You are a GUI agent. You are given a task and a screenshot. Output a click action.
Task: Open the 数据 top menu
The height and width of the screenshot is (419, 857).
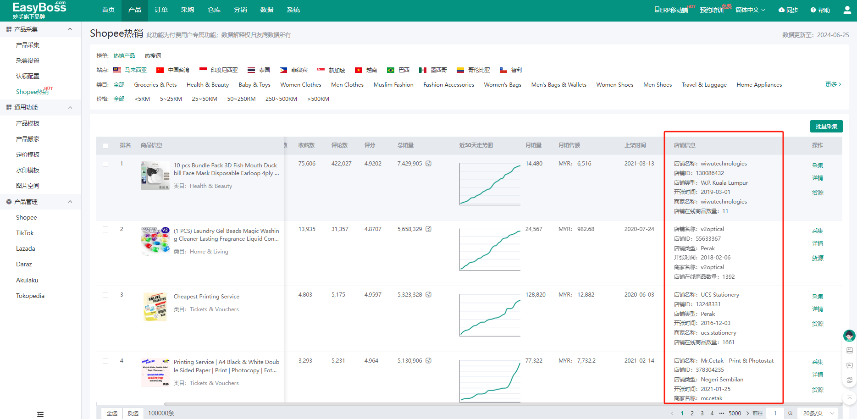[267, 10]
